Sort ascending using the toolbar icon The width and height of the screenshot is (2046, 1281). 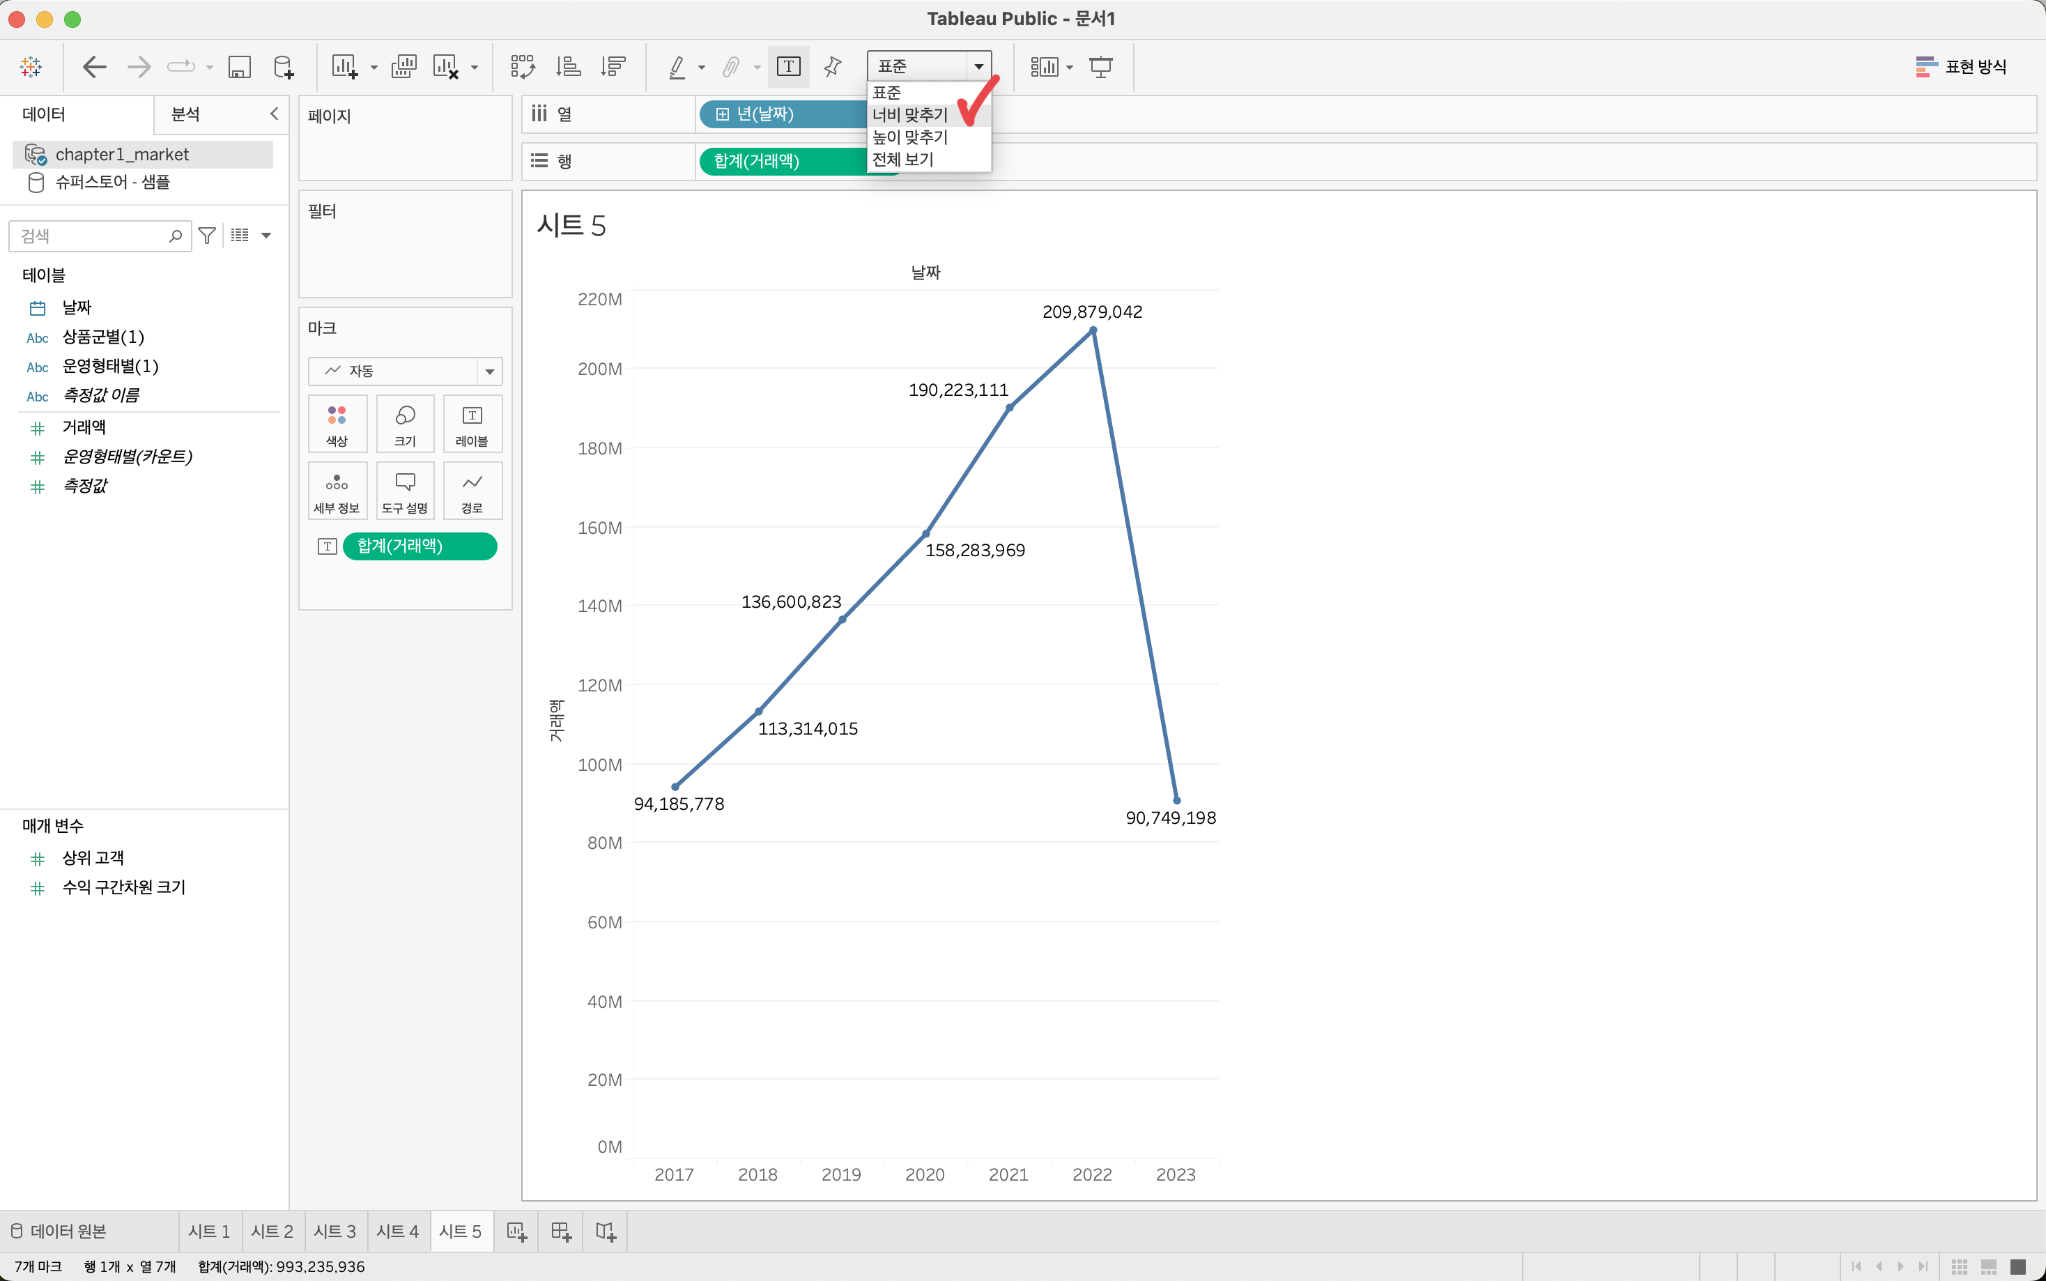(568, 66)
